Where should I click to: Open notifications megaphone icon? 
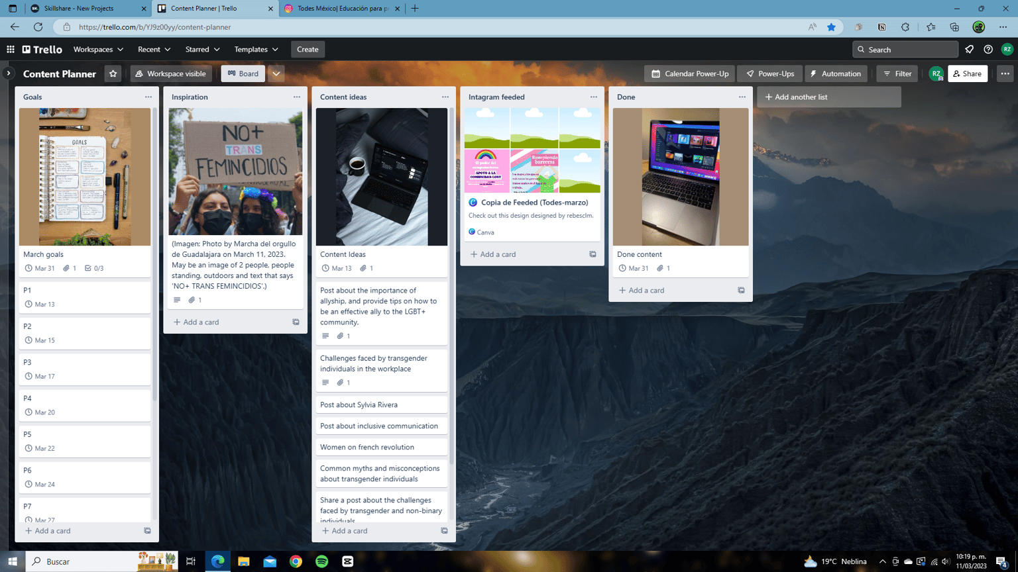pos(970,50)
